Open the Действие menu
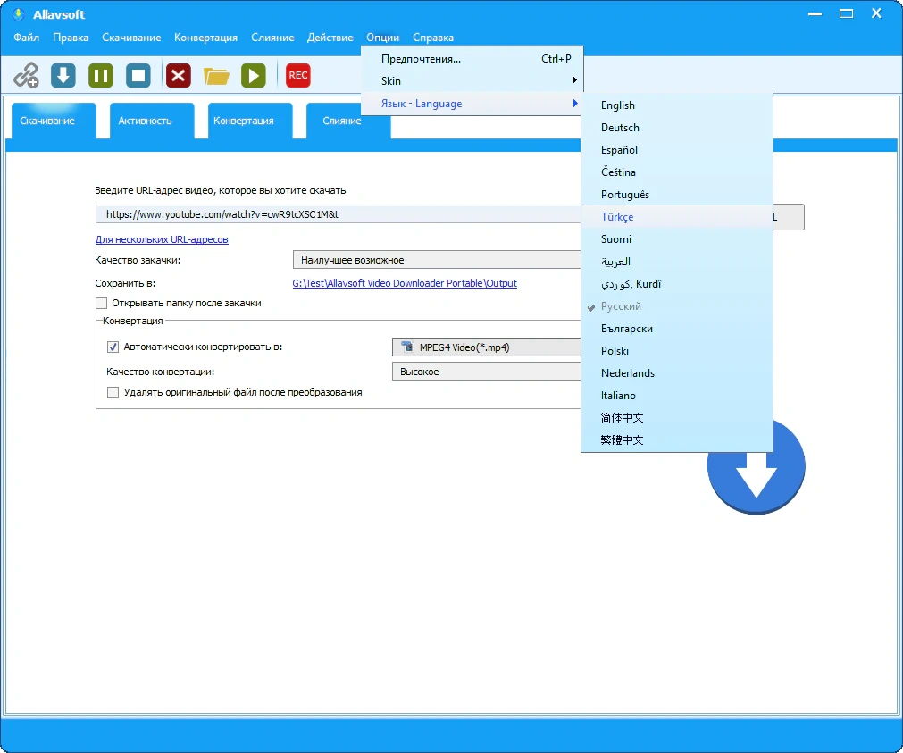903x753 pixels. (x=330, y=38)
